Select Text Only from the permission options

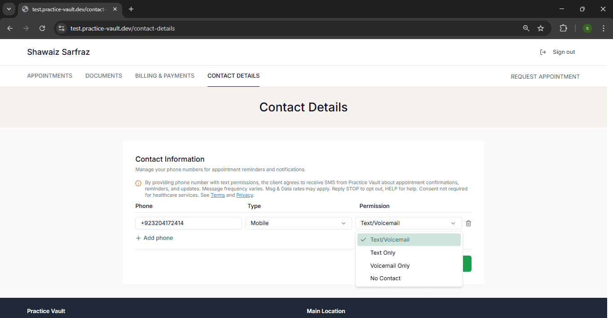pyautogui.click(x=383, y=252)
